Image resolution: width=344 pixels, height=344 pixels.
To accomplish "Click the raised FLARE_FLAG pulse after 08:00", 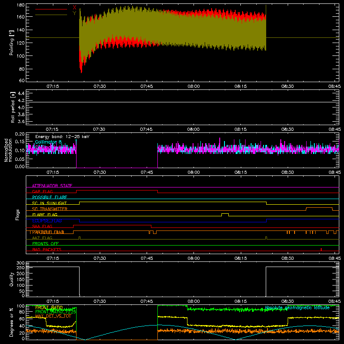I will point(225,213).
